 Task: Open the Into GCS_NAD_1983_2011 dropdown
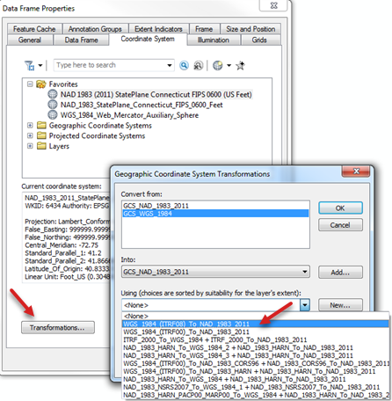215,272
